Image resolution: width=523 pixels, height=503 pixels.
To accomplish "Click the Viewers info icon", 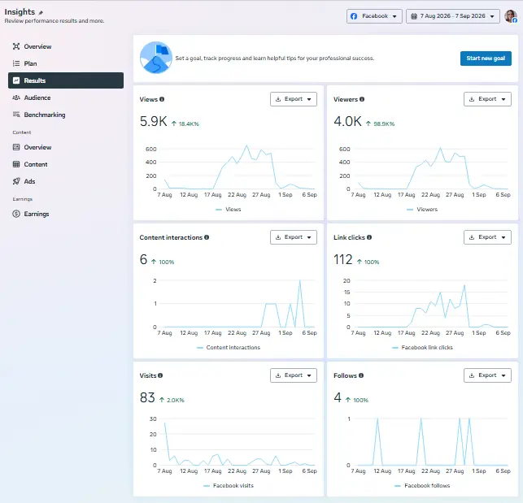I will point(362,99).
